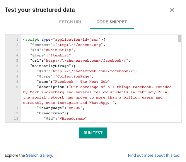Open the Search Gallery link
Image resolution: width=186 pixels, height=162 pixels.
coord(39,156)
